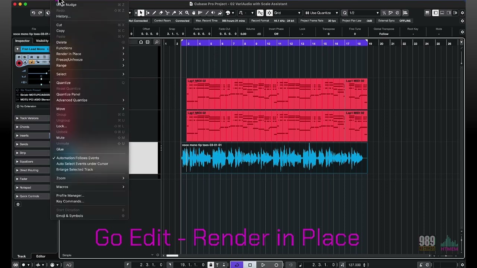Click Freeze/Unfreeze menu item

(89, 60)
